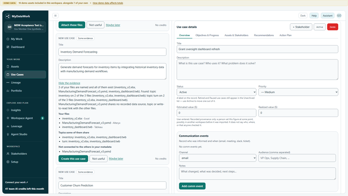Click the MyDataWork logo icon
The height and width of the screenshot is (196, 348).
[8, 16]
